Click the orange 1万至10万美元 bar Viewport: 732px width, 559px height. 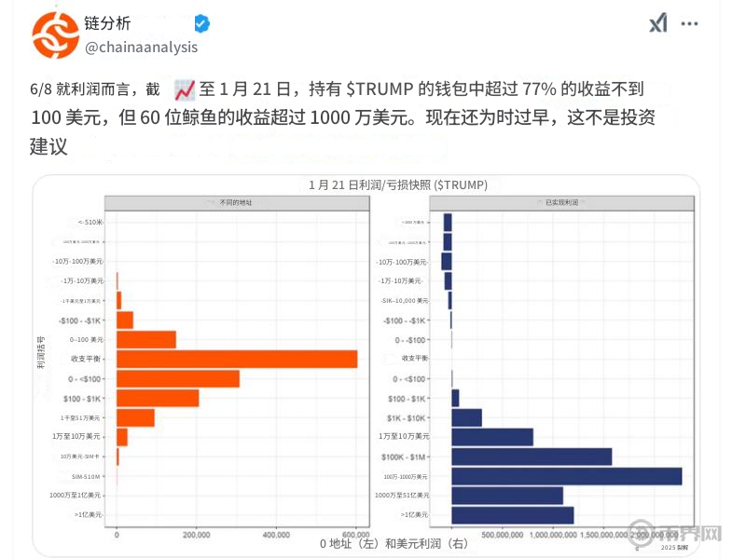point(122,437)
